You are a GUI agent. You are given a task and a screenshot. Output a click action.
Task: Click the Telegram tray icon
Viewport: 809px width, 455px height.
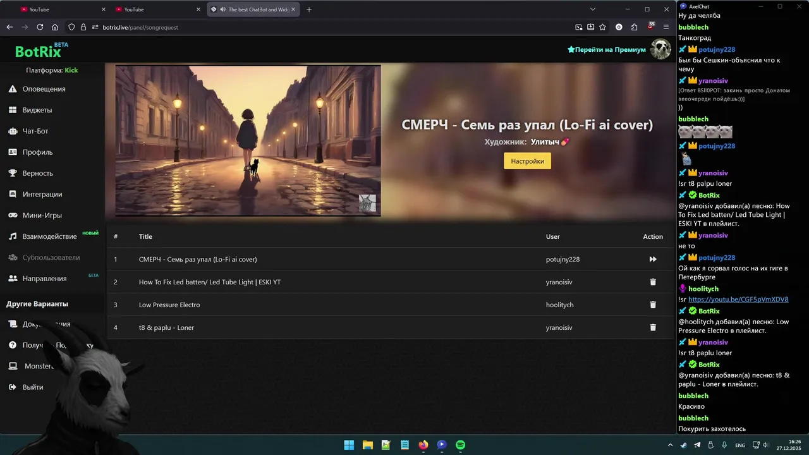[697, 445]
